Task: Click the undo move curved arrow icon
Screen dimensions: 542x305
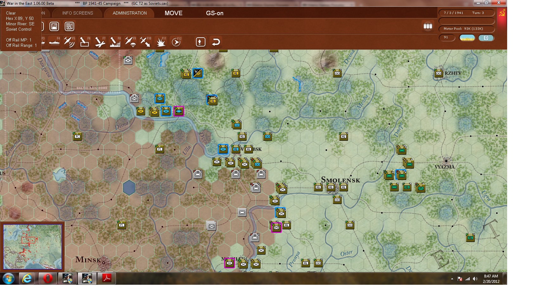Action: [x=216, y=42]
